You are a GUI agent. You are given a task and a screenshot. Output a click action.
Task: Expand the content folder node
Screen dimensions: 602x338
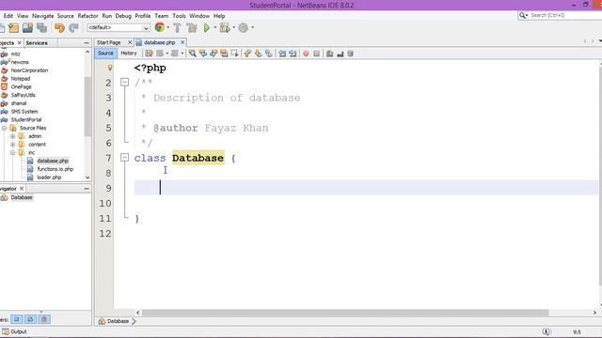12,145
